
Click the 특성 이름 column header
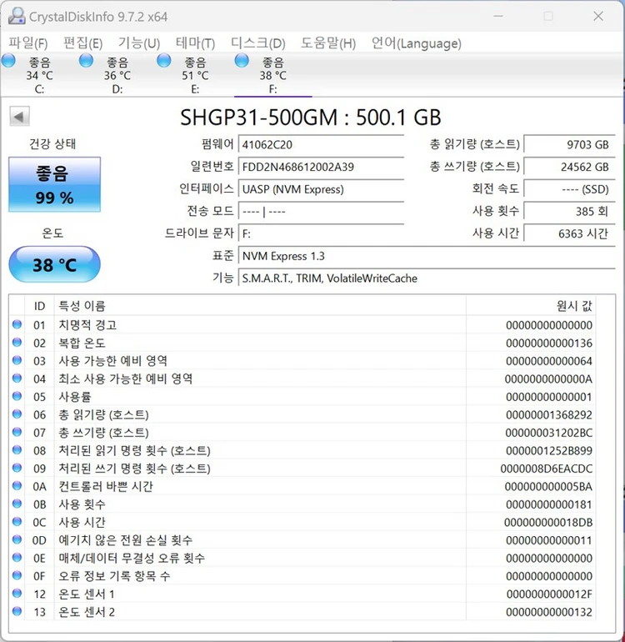pos(260,306)
